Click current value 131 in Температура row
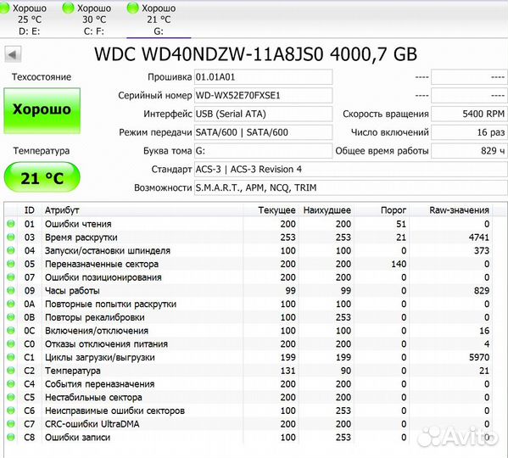The width and height of the screenshot is (508, 458). (x=287, y=371)
